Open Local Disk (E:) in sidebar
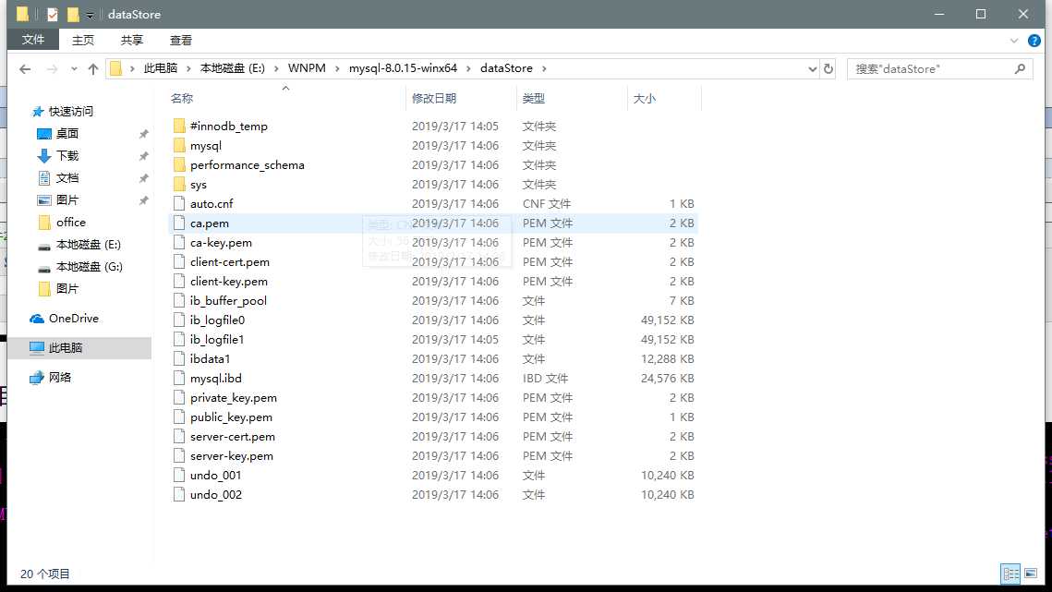The width and height of the screenshot is (1052, 592). (x=79, y=245)
